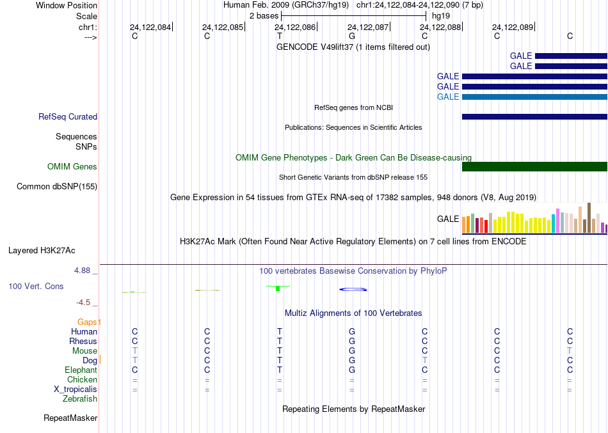Click the Gaps label in Multiz track
Image resolution: width=608 pixels, height=433 pixels.
pos(87,322)
